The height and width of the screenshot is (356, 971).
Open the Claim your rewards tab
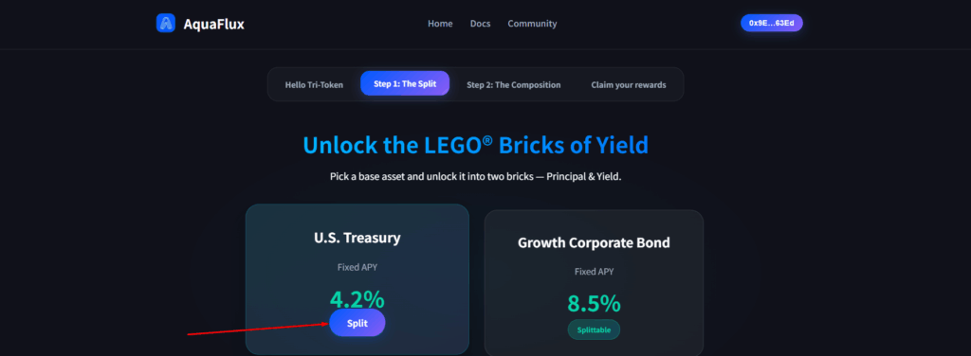[629, 84]
